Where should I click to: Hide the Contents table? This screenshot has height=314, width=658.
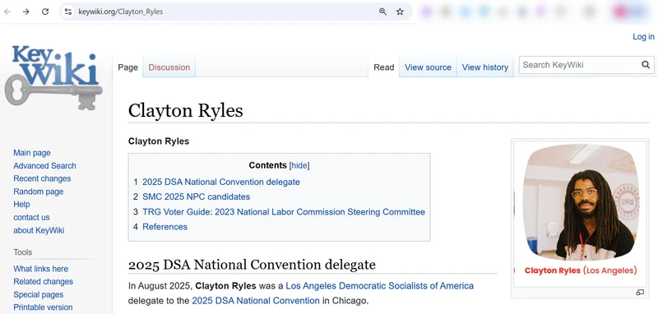click(x=299, y=165)
